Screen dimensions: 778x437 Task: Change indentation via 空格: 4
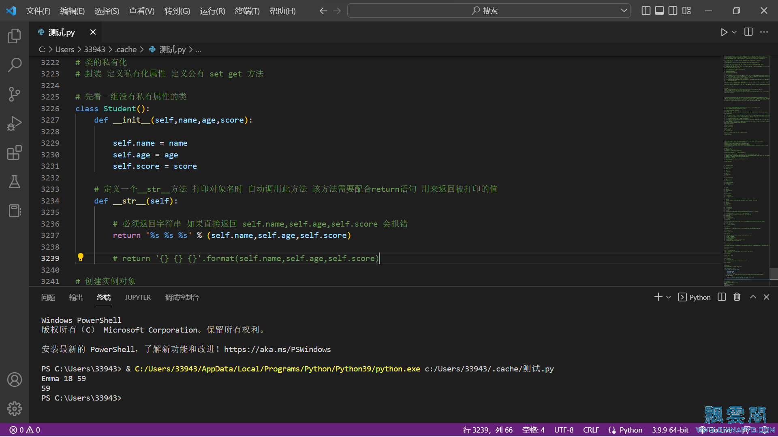533,430
